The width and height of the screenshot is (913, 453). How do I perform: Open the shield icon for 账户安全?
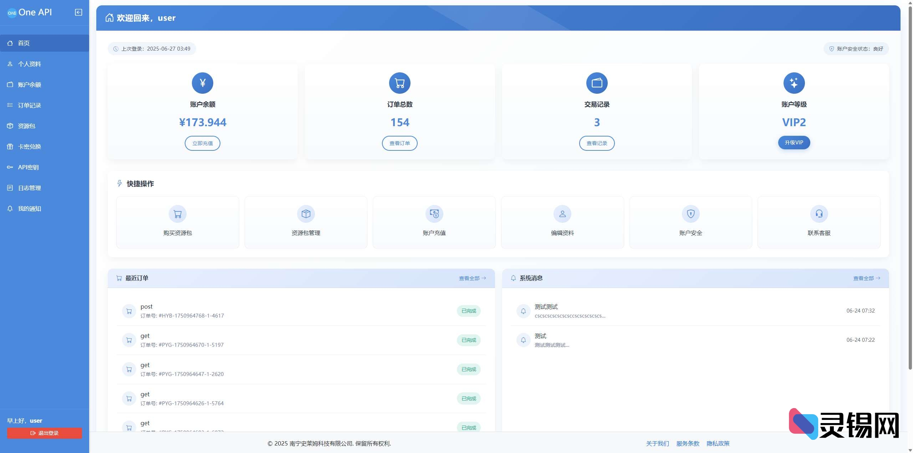click(691, 214)
